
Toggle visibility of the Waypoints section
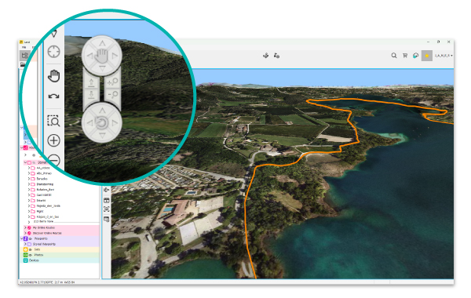31,238
